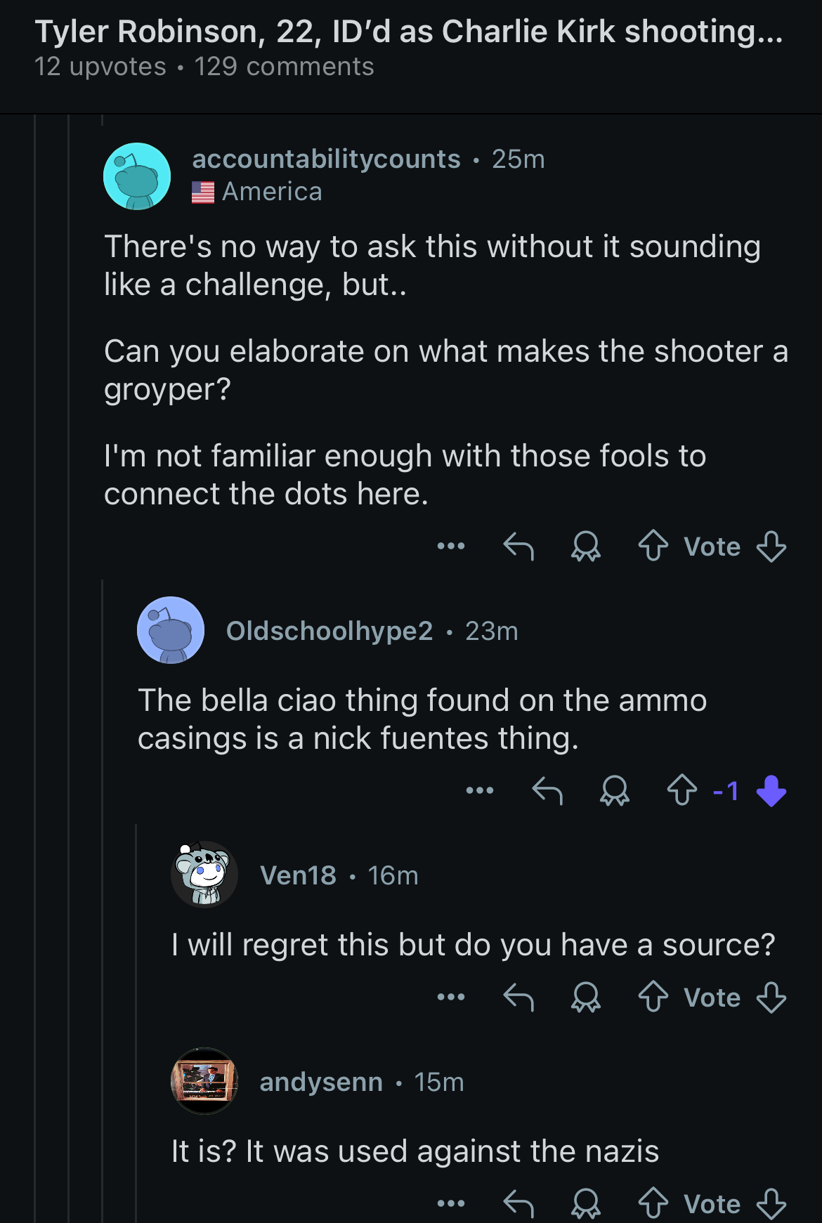Remove downvote on Oldschoolhype2's comment
The width and height of the screenshot is (822, 1223).
point(771,790)
